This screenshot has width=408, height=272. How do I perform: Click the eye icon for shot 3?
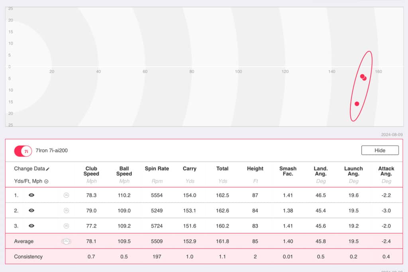tap(31, 226)
